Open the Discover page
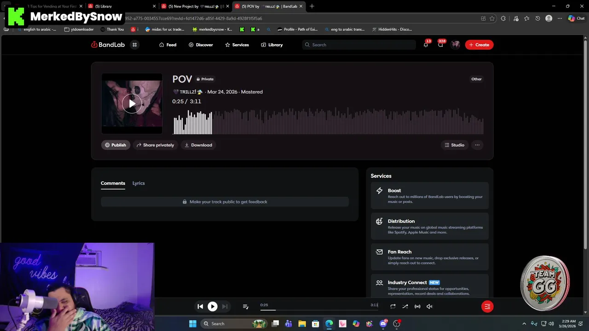This screenshot has height=331, width=589. point(201,45)
